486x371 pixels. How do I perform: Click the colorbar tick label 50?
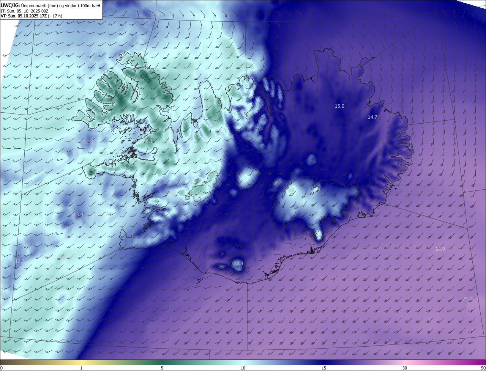tap(483, 368)
